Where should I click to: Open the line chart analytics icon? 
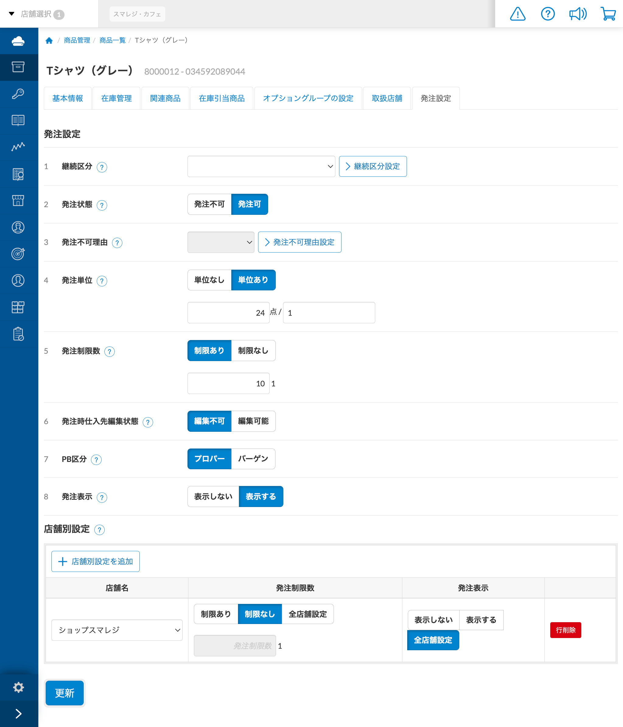coord(18,147)
